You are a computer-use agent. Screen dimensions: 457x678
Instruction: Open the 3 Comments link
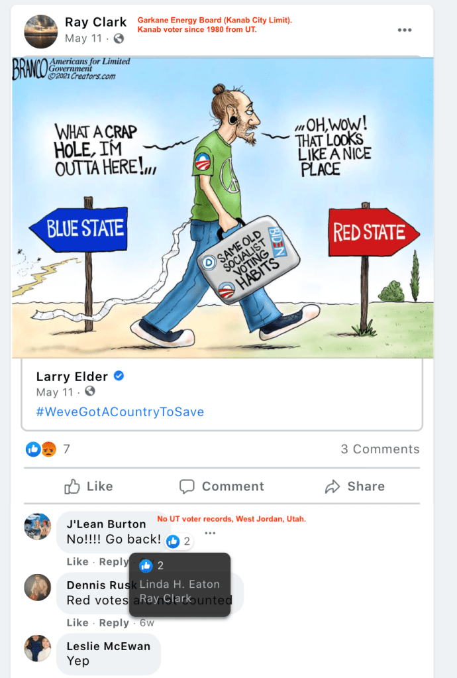[x=380, y=449]
